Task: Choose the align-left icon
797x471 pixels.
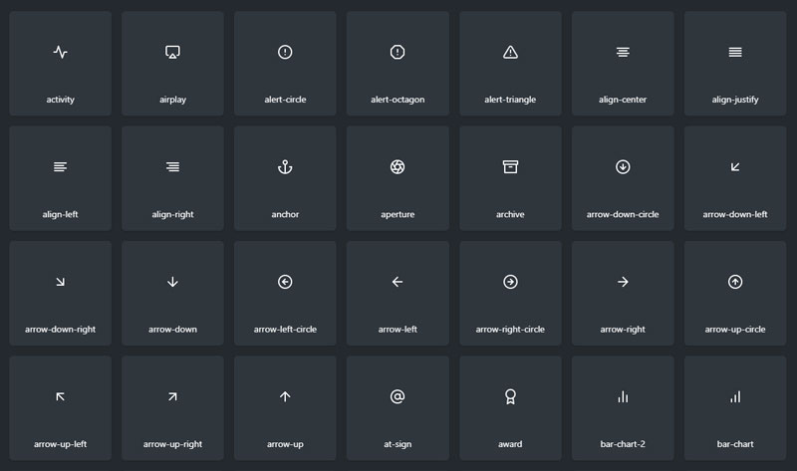Action: 61,166
